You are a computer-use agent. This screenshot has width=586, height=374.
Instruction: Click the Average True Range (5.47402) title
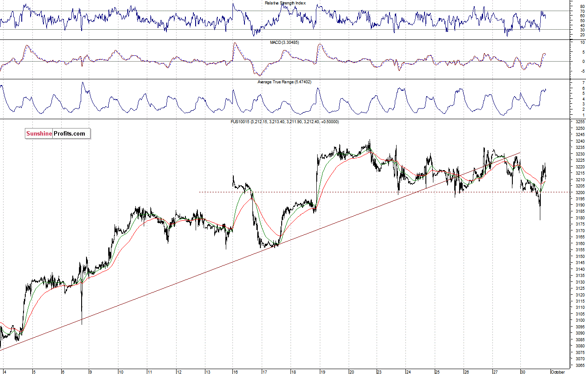point(285,82)
